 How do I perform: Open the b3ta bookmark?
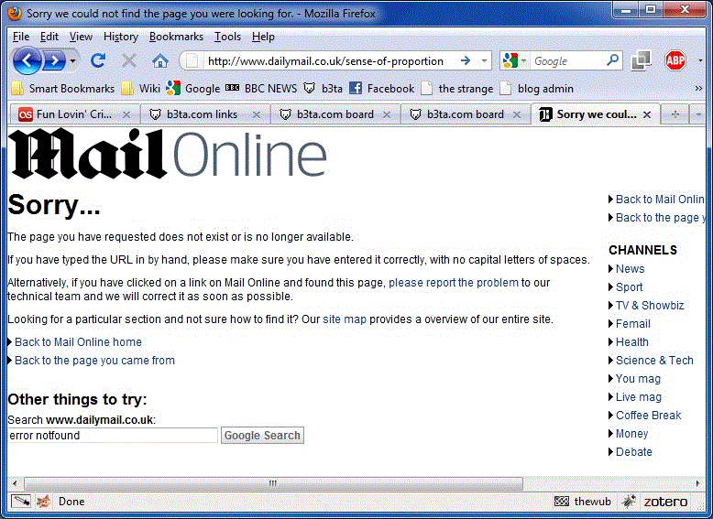(x=323, y=89)
